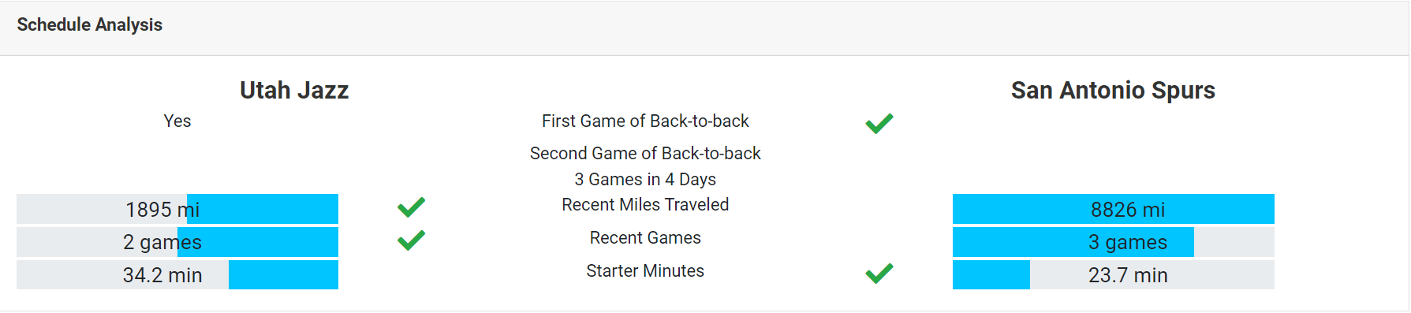Click the Recent Games row label
The height and width of the screenshot is (313, 1411).
[645, 238]
